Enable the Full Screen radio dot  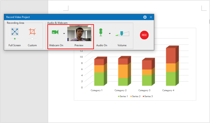[15, 39]
